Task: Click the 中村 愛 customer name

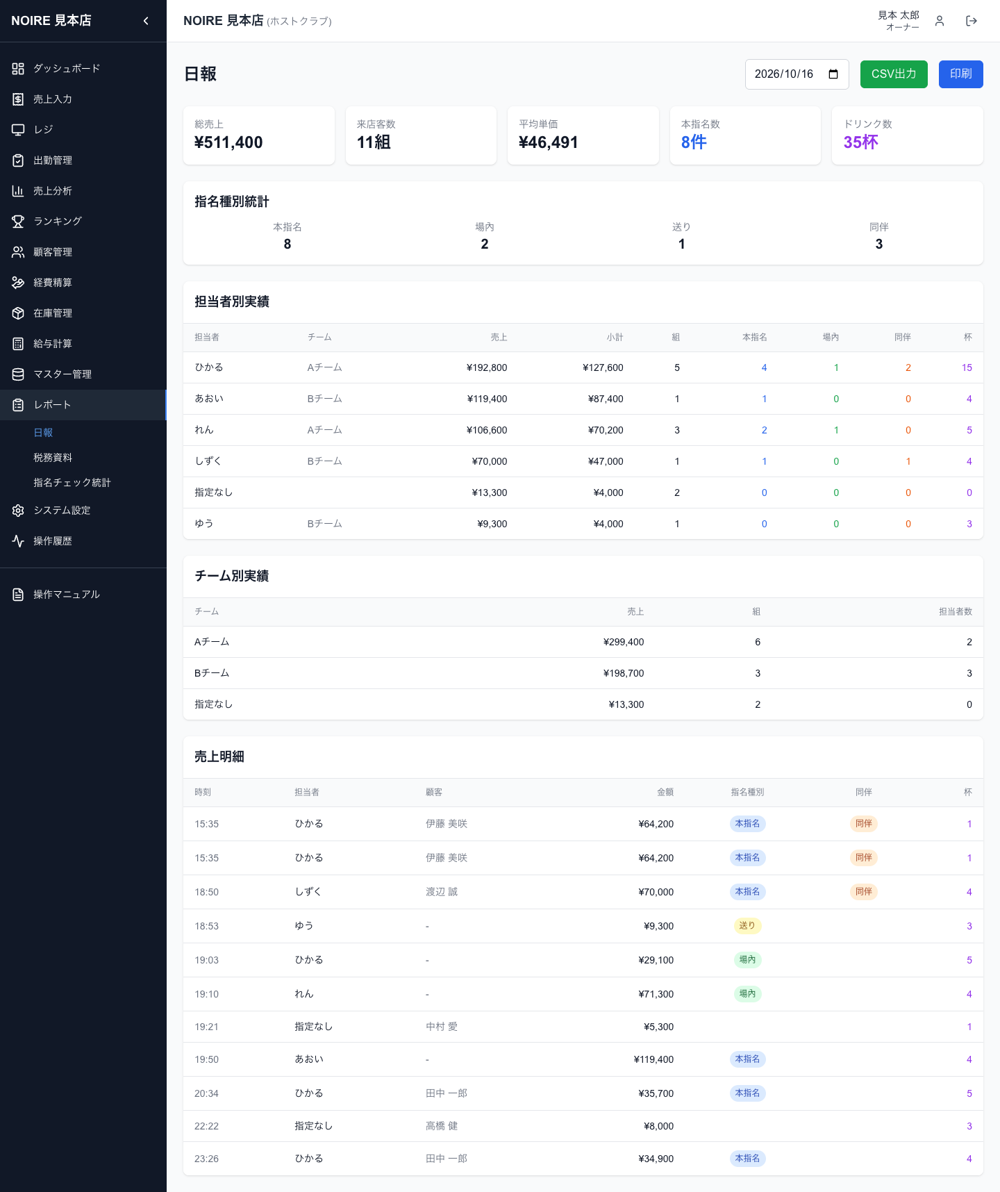Action: coord(442,1027)
